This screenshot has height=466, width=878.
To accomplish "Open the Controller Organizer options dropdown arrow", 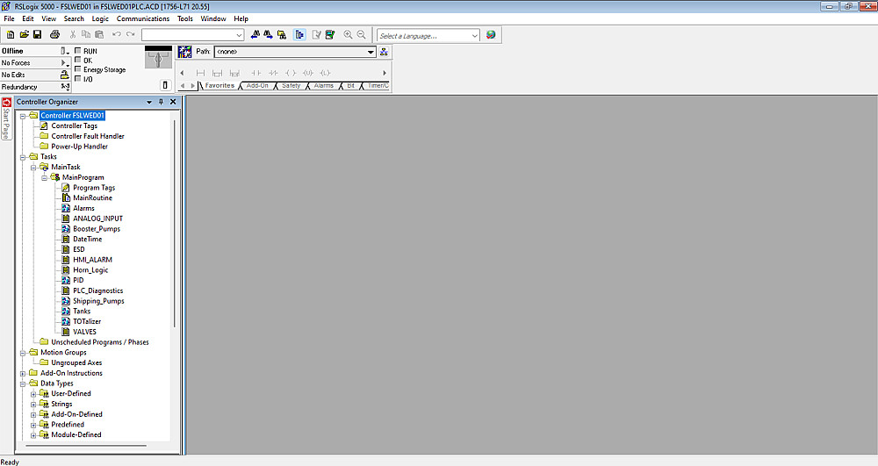I will [x=149, y=102].
